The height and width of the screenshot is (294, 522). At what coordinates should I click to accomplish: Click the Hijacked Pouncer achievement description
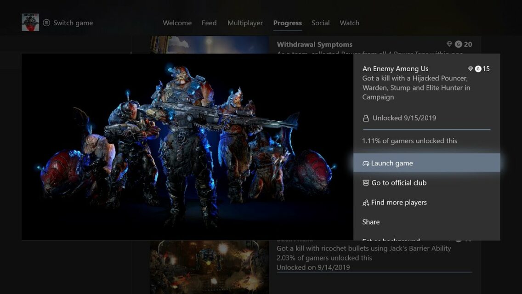tap(416, 88)
